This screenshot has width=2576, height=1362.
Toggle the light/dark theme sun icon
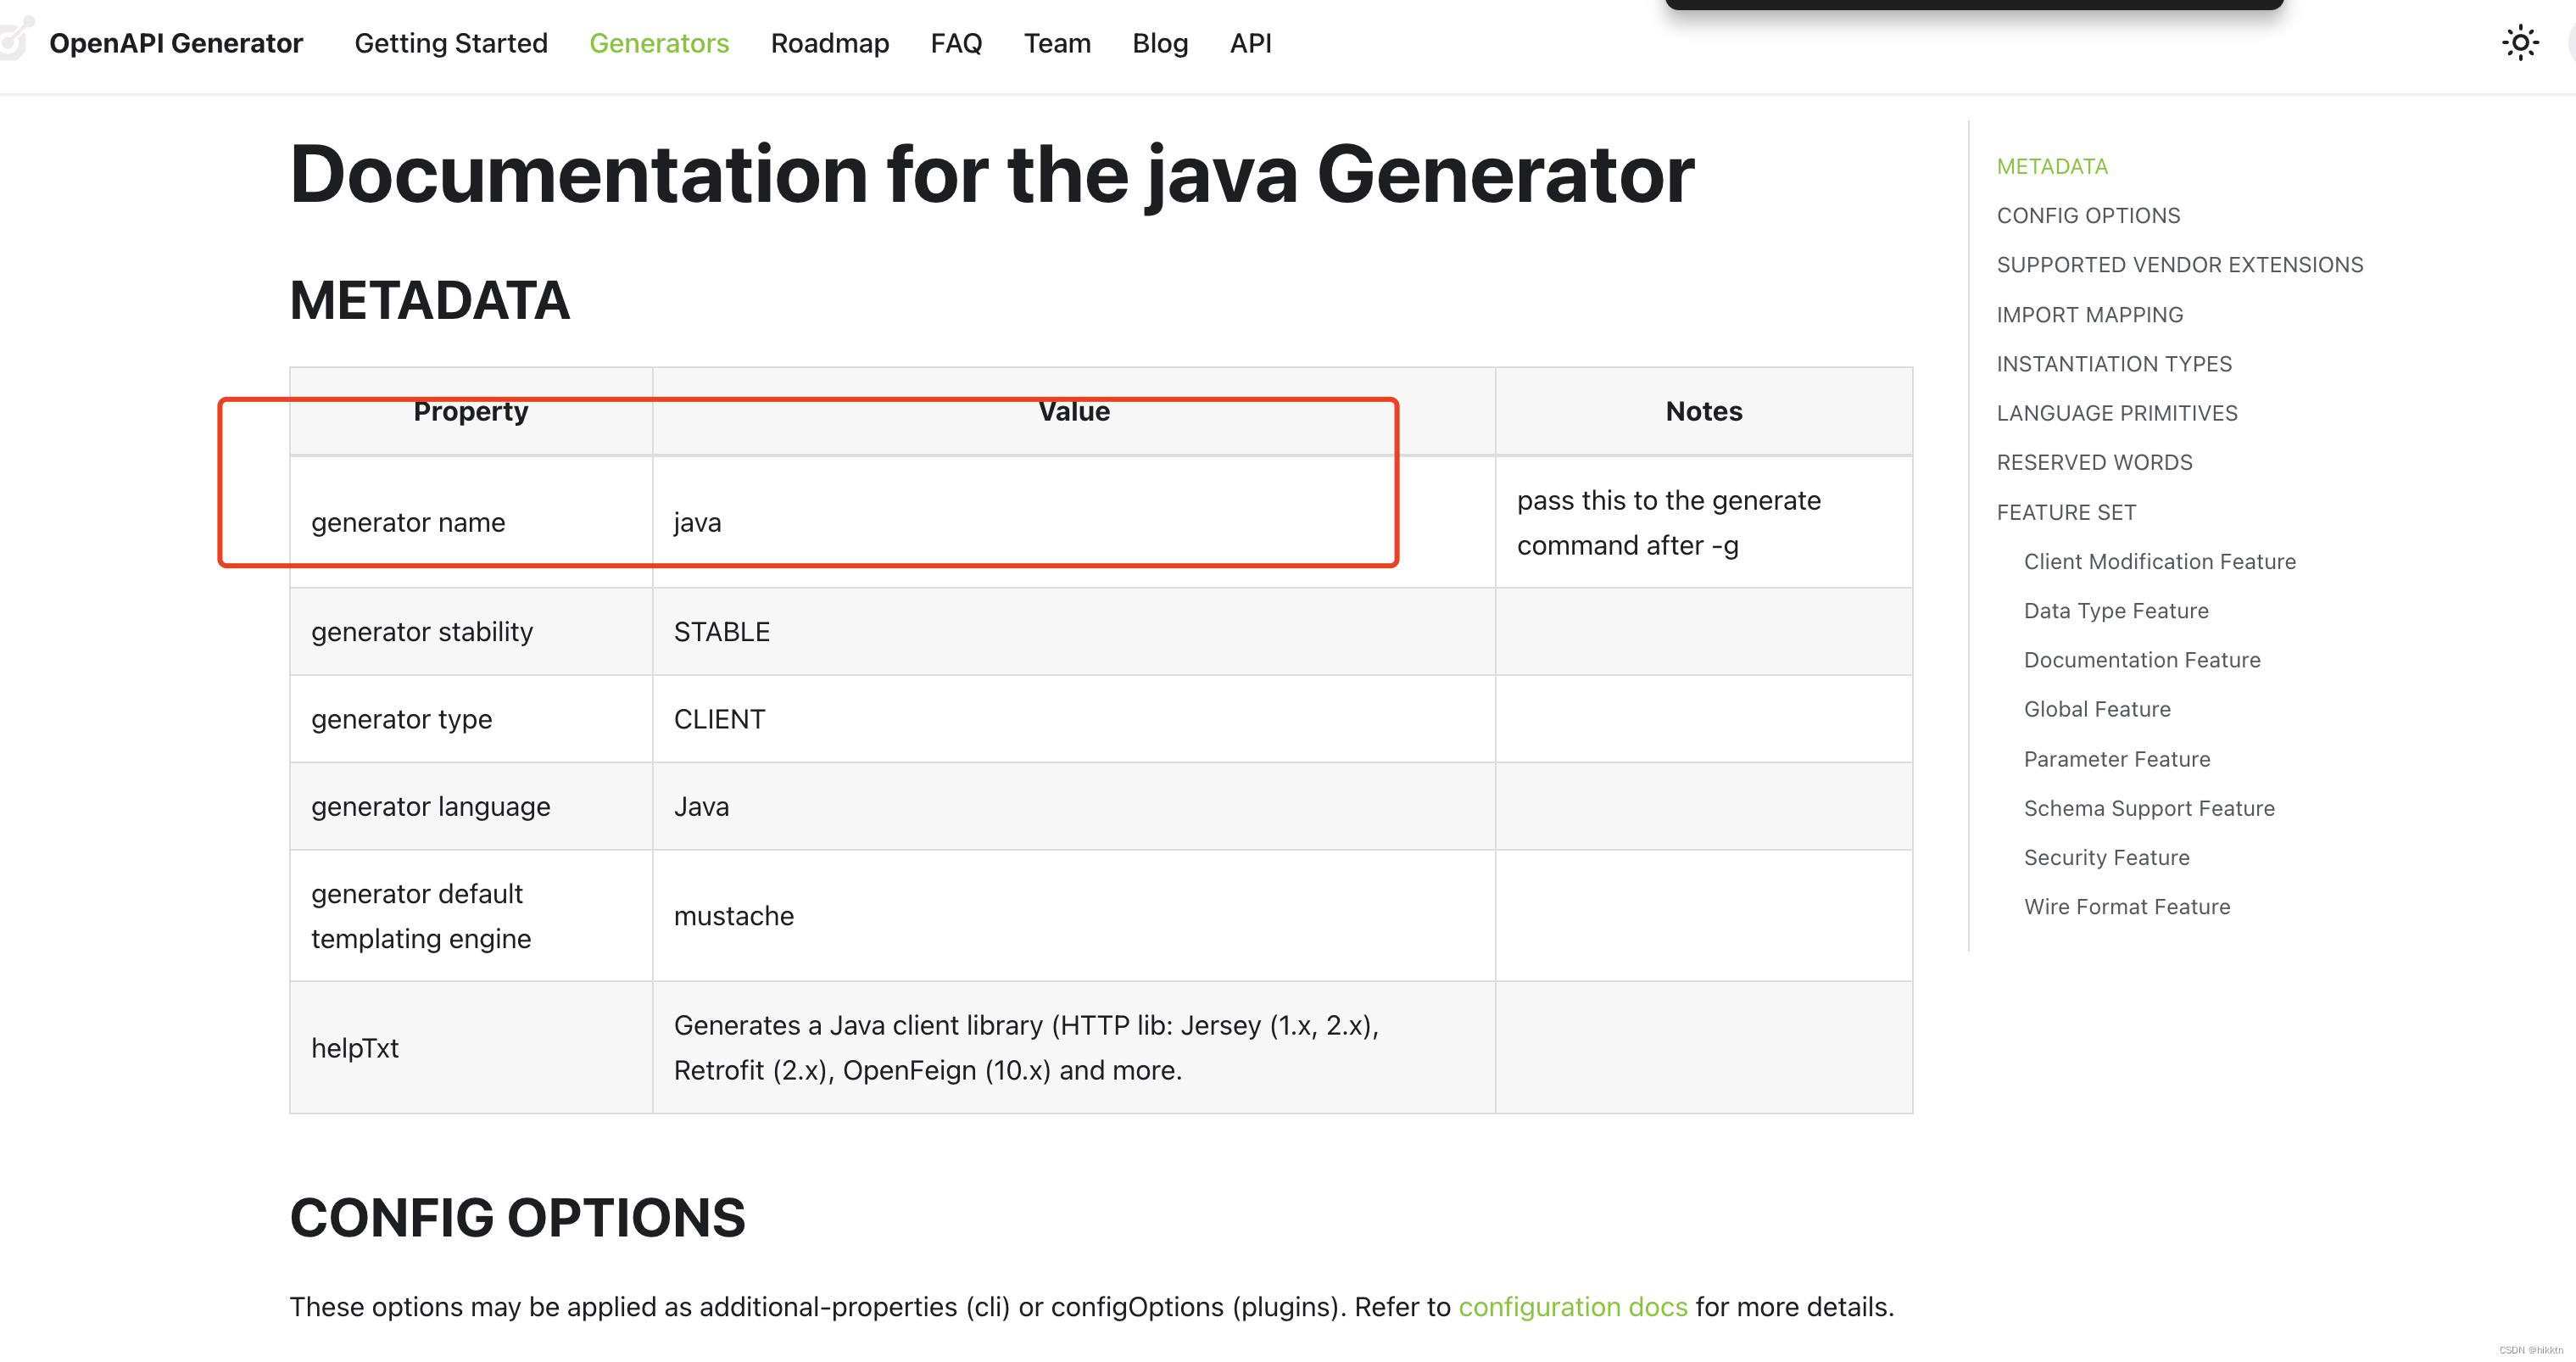click(2519, 43)
